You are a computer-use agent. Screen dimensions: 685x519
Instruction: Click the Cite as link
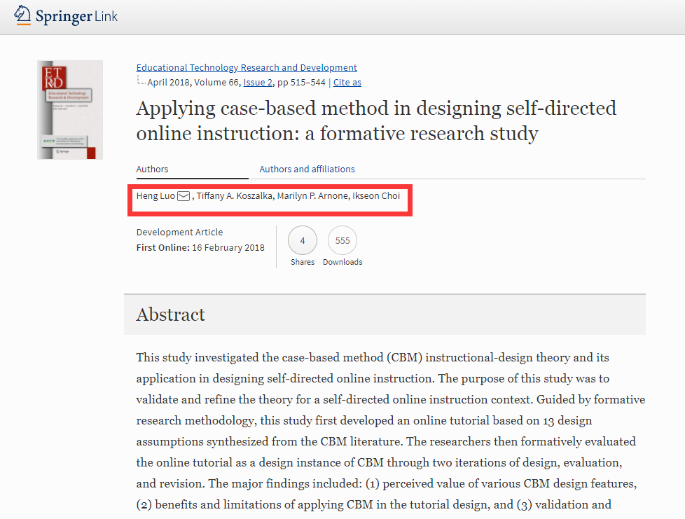347,83
